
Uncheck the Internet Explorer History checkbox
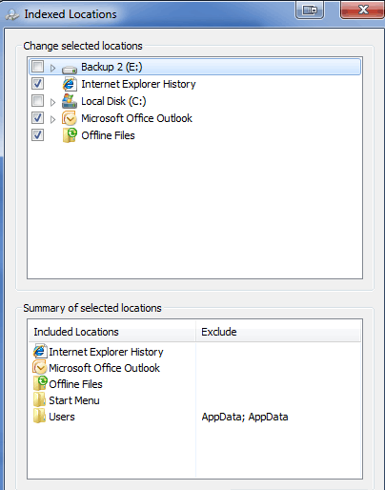[37, 84]
